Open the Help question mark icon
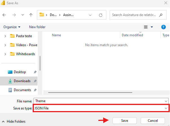 pos(163,27)
